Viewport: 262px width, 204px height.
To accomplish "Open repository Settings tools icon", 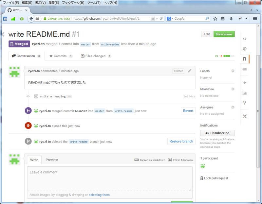I will [x=245, y=116].
